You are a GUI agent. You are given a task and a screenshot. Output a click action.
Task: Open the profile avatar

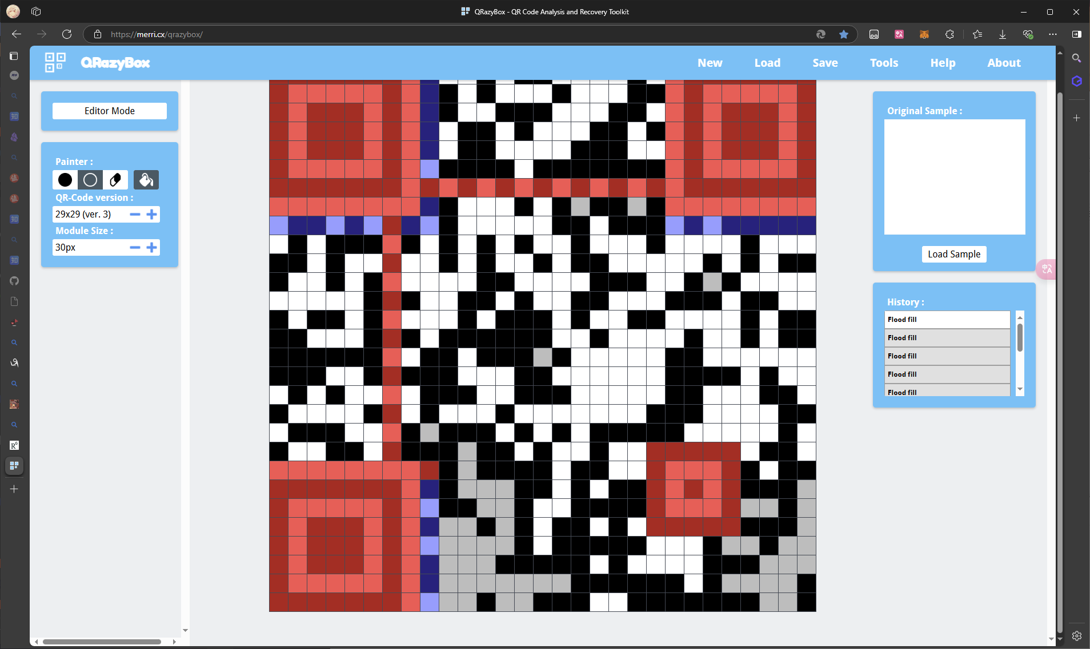click(13, 11)
